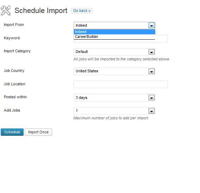Select Indeed from the open list
Image resolution: width=200 pixels, height=193 pixels.
[x=114, y=32]
